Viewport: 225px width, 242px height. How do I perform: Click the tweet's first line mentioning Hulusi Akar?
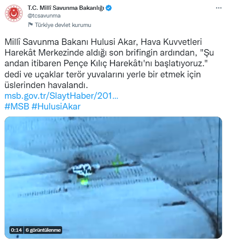coord(103,42)
